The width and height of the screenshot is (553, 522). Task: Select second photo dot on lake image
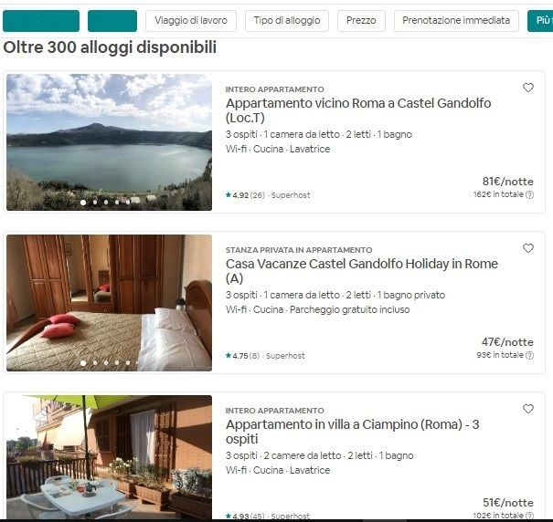coord(95,203)
